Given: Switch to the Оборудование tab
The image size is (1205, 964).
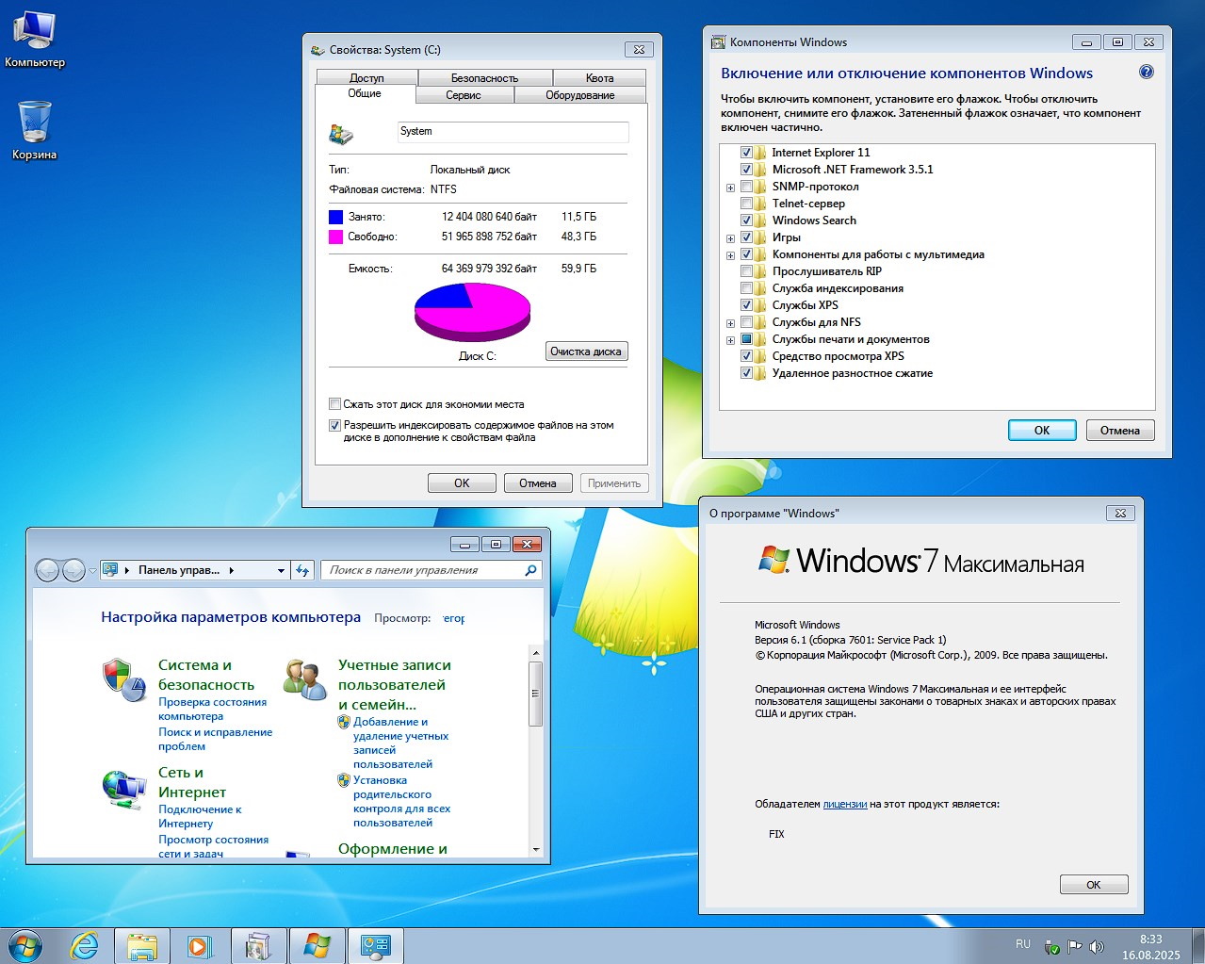Looking at the screenshot, I should point(580,95).
